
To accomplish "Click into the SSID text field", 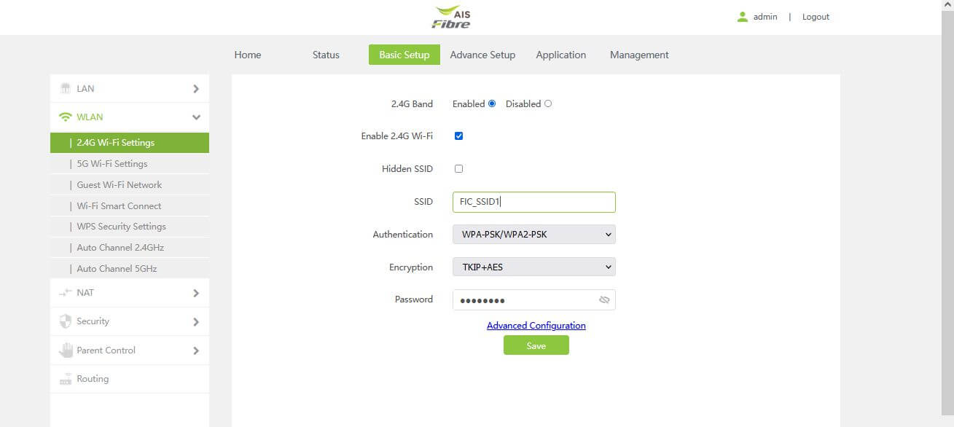I will click(x=533, y=202).
